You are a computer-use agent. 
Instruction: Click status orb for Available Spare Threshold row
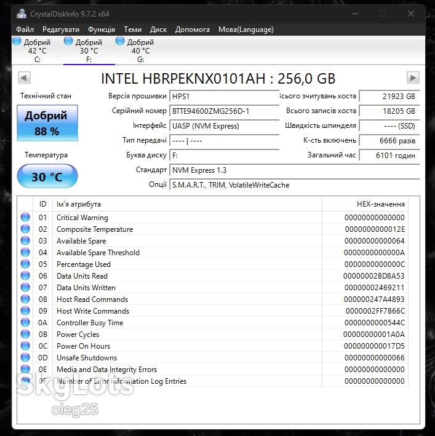click(25, 252)
